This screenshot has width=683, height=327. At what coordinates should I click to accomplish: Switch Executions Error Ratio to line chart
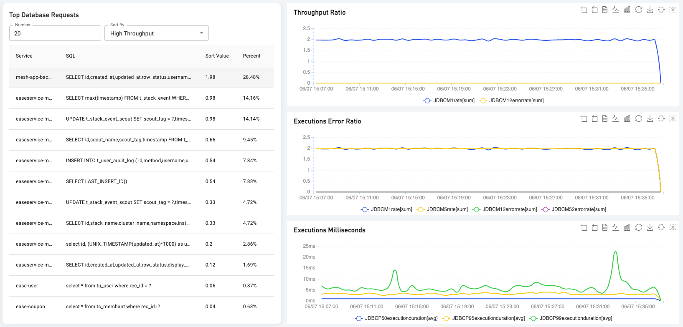(x=616, y=118)
